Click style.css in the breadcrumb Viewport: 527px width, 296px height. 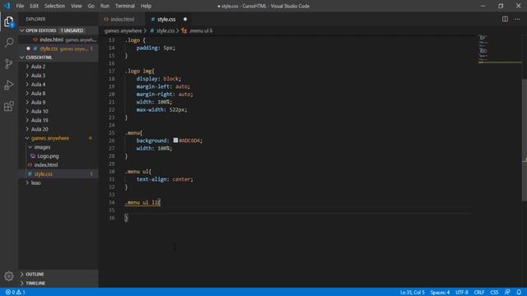point(162,30)
